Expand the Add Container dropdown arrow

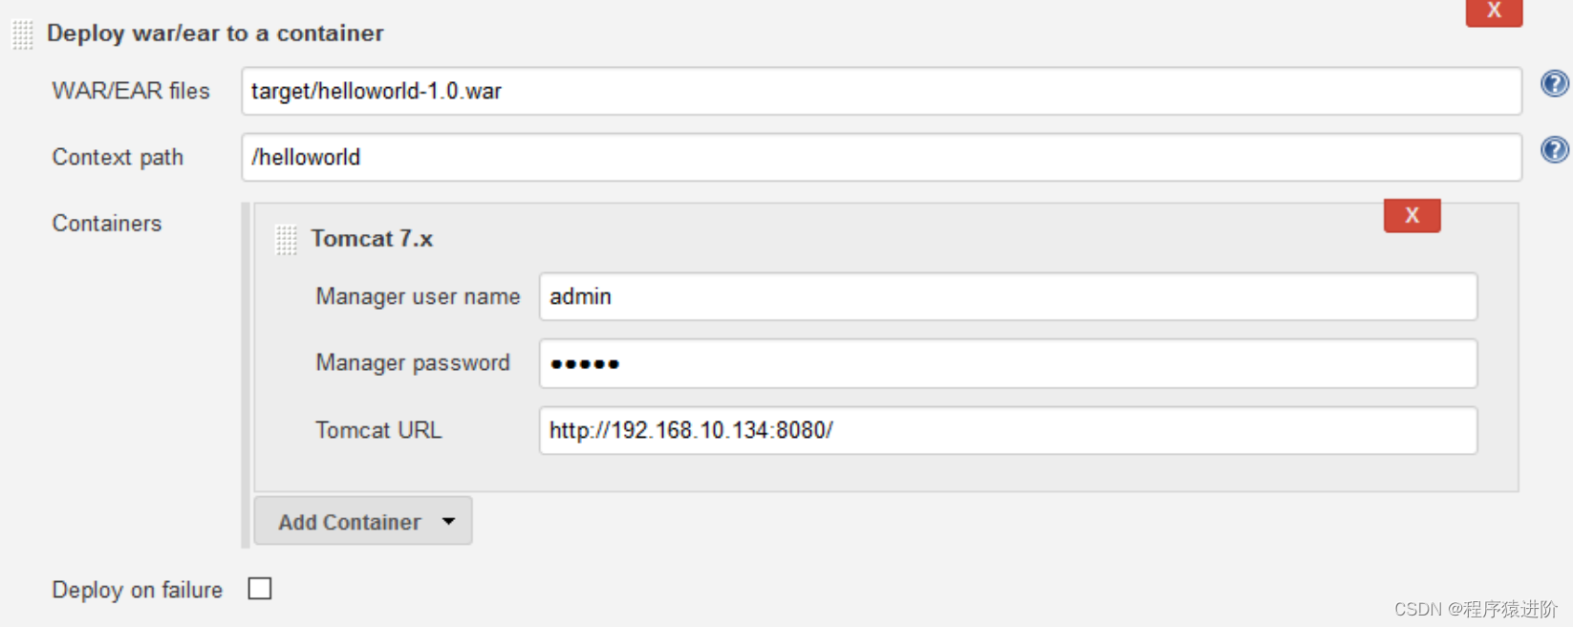coord(448,521)
